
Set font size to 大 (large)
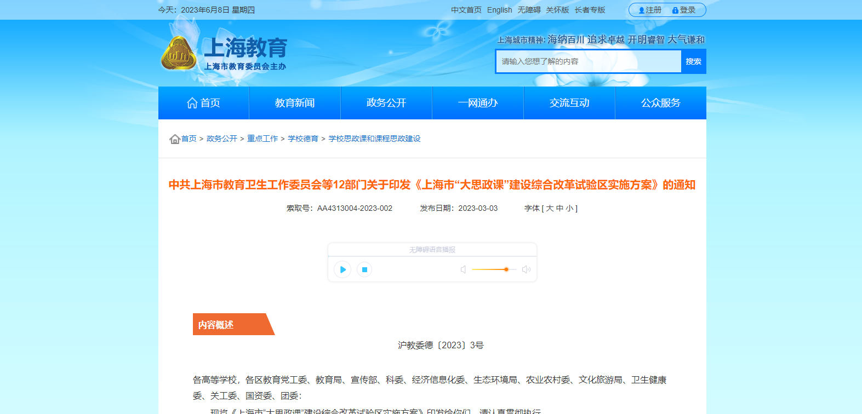(550, 209)
